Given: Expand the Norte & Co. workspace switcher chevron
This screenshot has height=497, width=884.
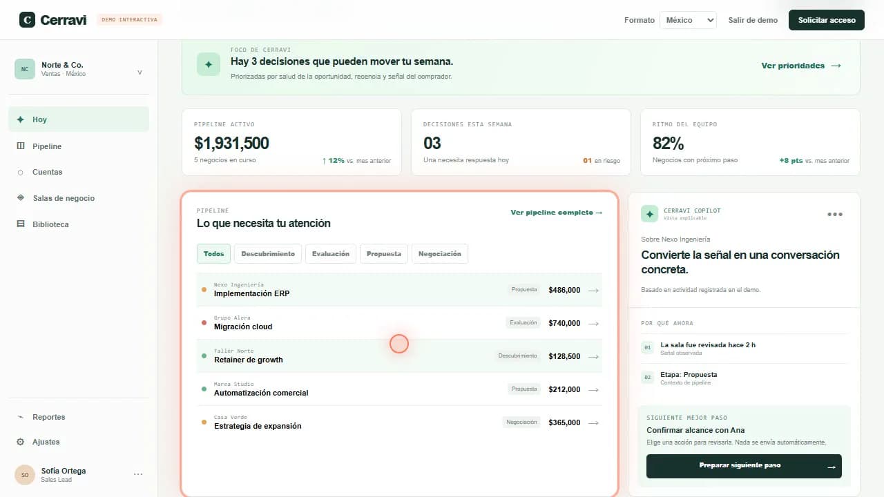Looking at the screenshot, I should pos(140,72).
